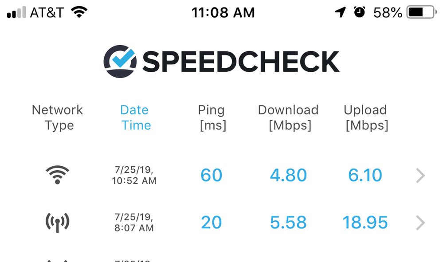Tap the 11:08 AM status bar clock
Viewport: 443px width, 262px height.
point(223,12)
